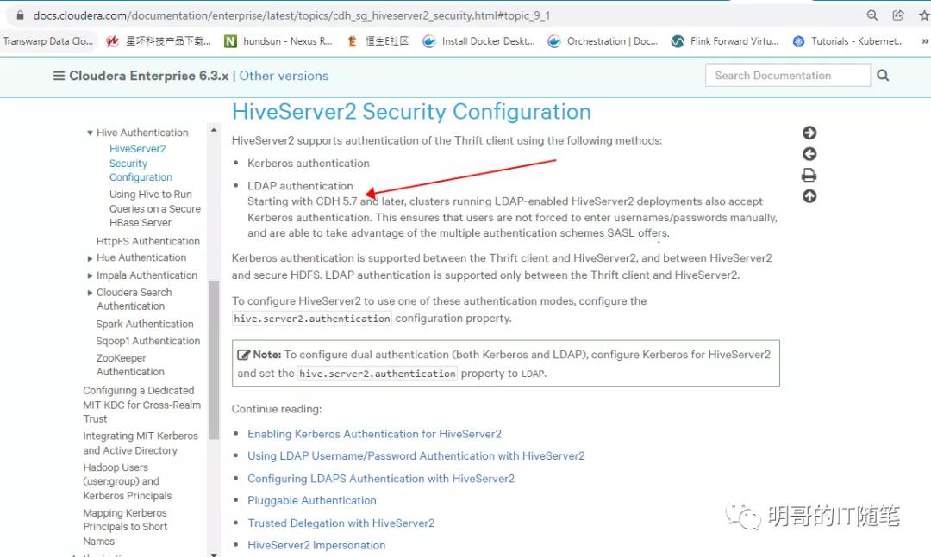931x557 pixels.
Task: Open the hamburger navigation menu icon
Action: [59, 76]
